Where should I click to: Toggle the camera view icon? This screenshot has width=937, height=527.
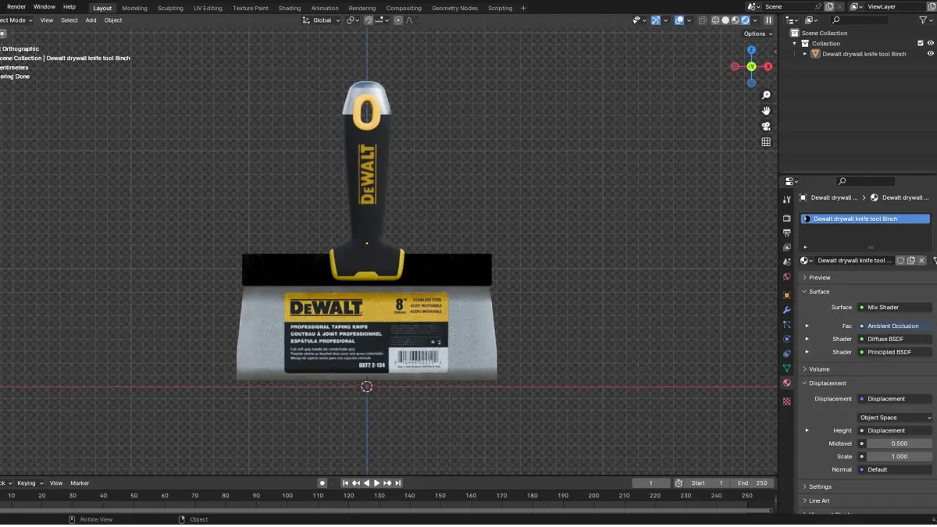click(766, 126)
